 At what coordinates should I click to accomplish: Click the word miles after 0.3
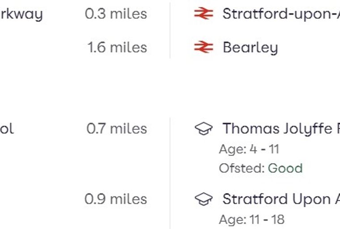click(128, 14)
